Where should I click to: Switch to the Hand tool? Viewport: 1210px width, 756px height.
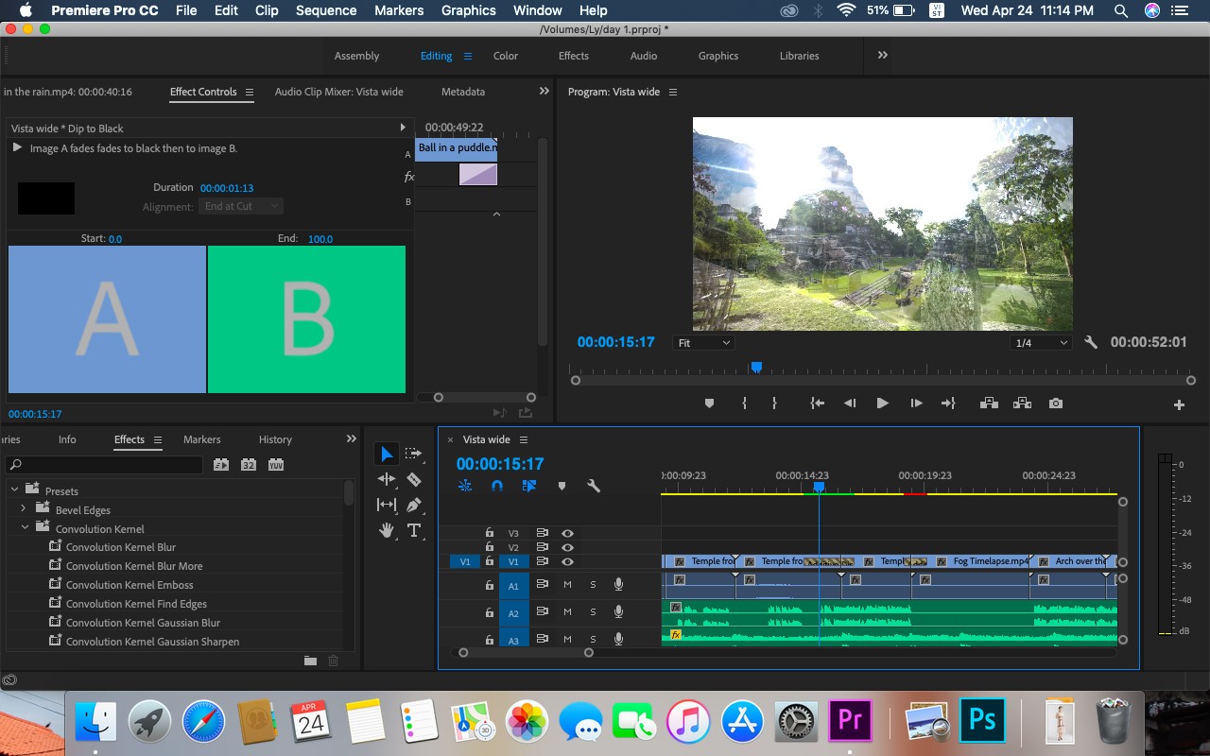tap(387, 531)
